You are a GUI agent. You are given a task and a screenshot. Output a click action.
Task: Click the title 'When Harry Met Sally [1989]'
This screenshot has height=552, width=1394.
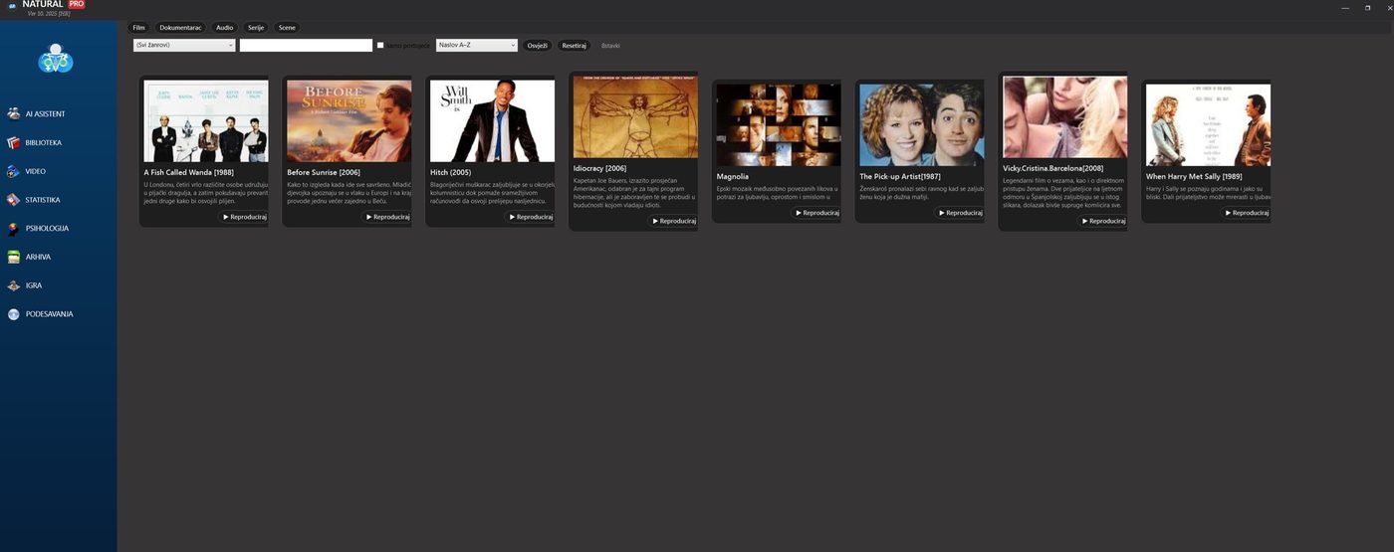pos(1194,176)
